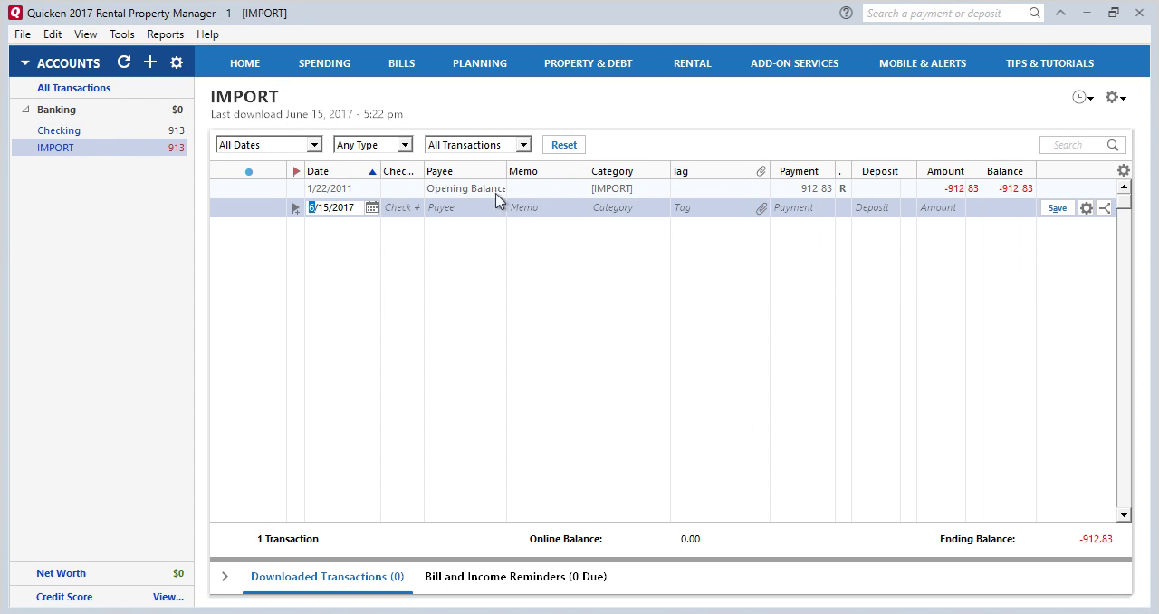The height and width of the screenshot is (614, 1159).
Task: Click the register column settings gear
Action: click(1124, 170)
